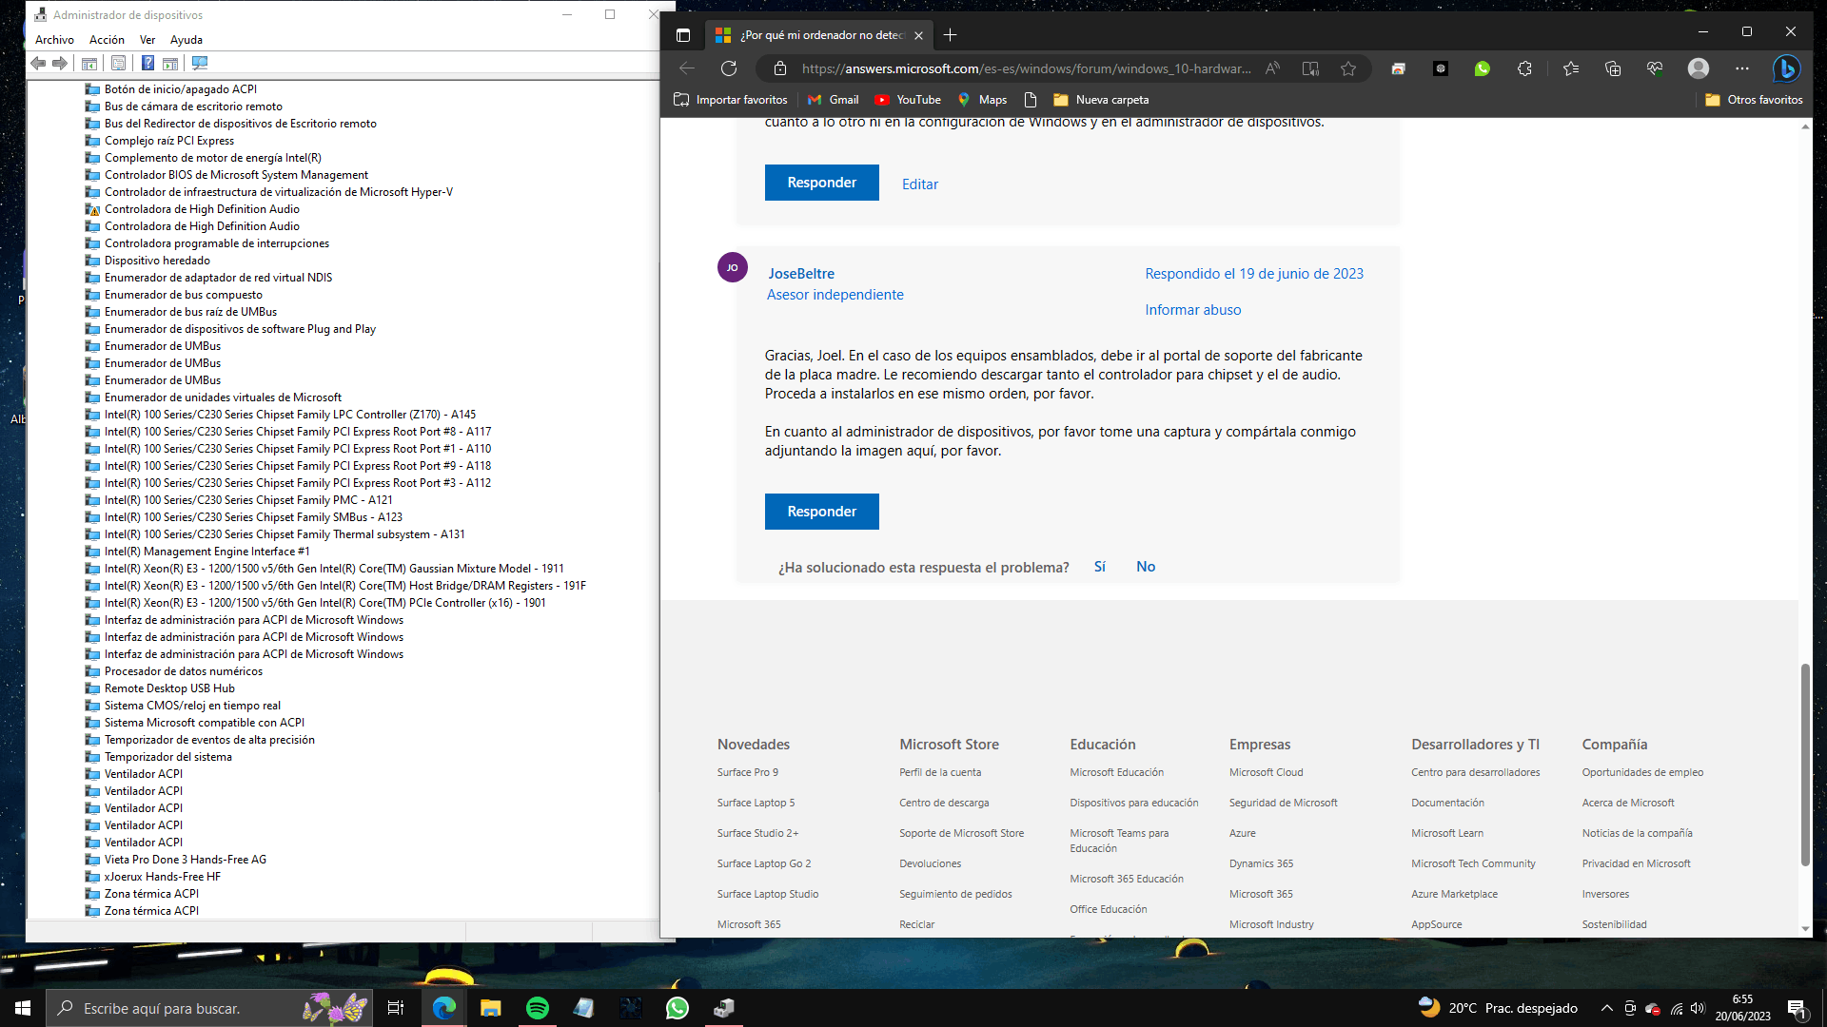
Task: Click the browser page vertical scrollbar thumb
Action: coord(1805,765)
